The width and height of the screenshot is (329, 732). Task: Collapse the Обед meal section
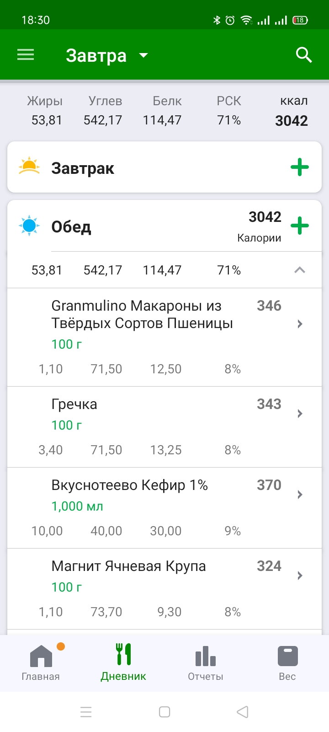[x=300, y=270]
